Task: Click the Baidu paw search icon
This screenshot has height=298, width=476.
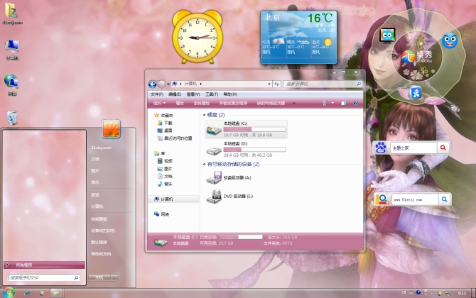Action: [380, 148]
